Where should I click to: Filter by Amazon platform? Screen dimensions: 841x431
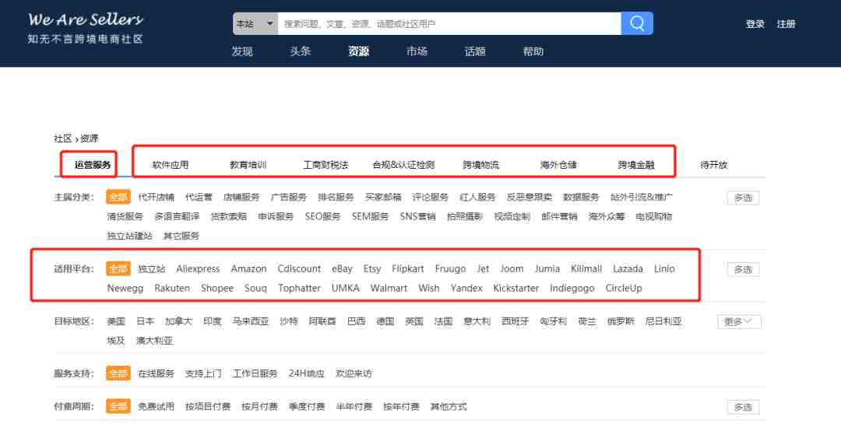pyautogui.click(x=248, y=268)
